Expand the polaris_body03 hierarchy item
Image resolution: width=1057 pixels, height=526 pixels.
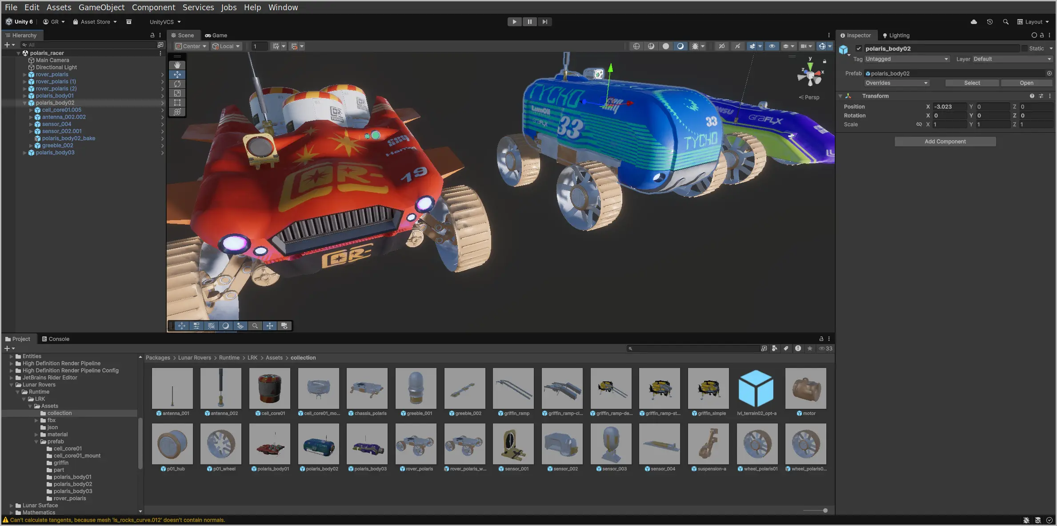pyautogui.click(x=25, y=152)
